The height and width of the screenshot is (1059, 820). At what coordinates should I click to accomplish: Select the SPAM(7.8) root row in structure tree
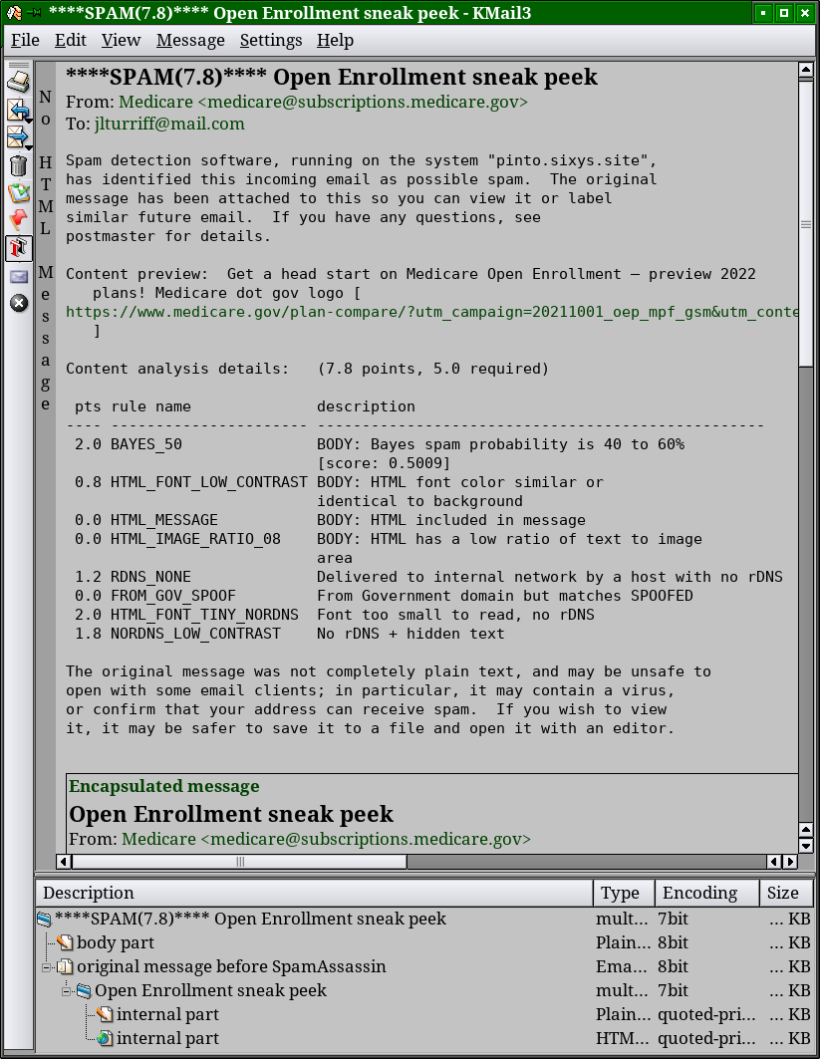424,920
